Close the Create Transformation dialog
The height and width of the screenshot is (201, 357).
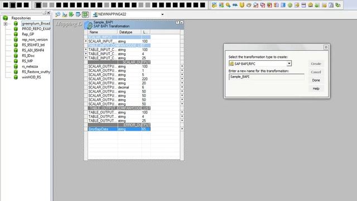coord(326,47)
